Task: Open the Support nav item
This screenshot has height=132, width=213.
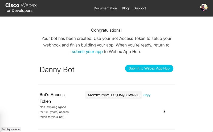Action: point(140,8)
